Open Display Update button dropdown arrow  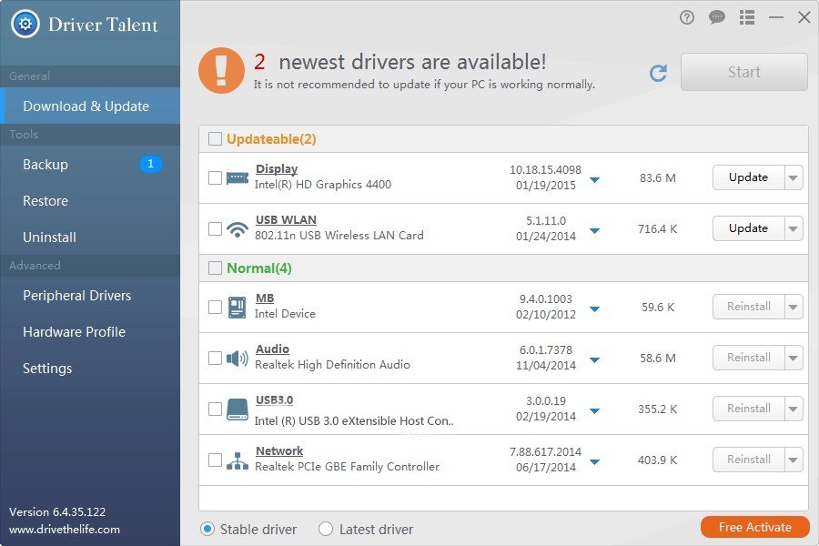pyautogui.click(x=794, y=177)
